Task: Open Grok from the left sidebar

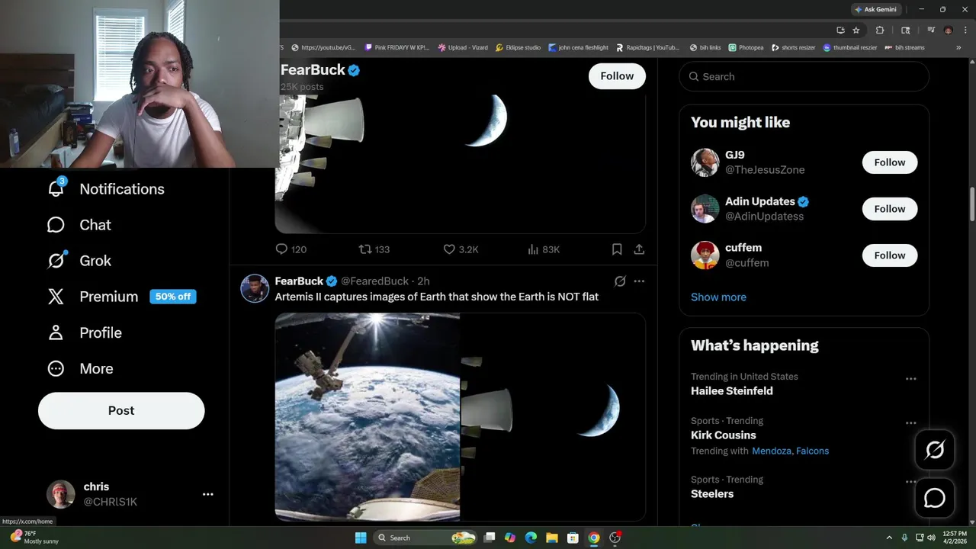Action: 79,261
